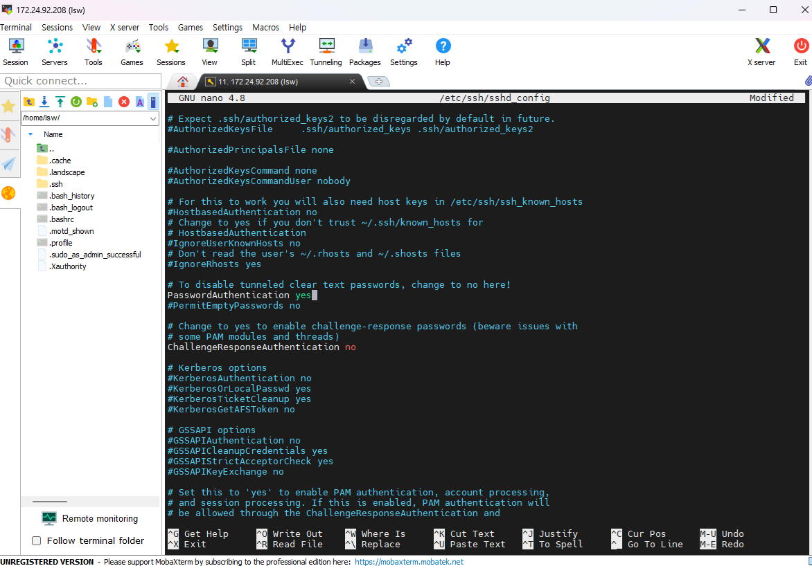The image size is (812, 566).
Task: Click the red Exit power icon
Action: pos(801,52)
